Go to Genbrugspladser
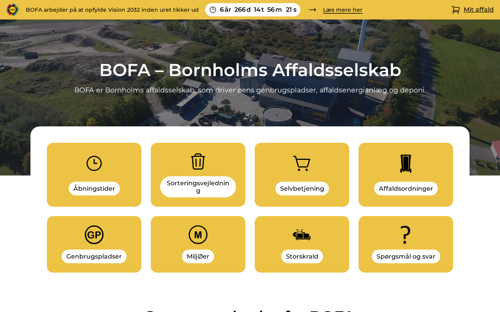 click(94, 257)
